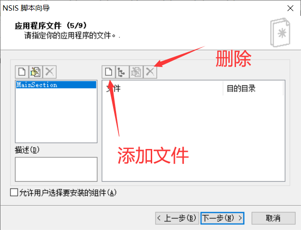
Task: Close the NSIS 脚本向导 window
Action: [290, 8]
